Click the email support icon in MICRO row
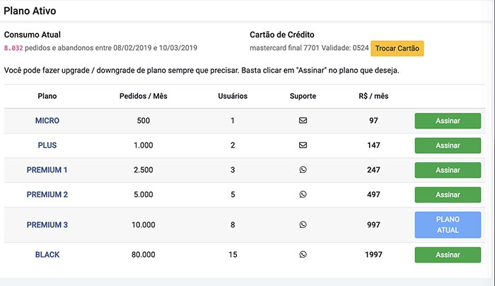The height and width of the screenshot is (286, 495). 303,121
